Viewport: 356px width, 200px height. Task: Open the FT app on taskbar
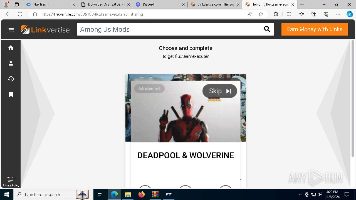tap(169, 194)
